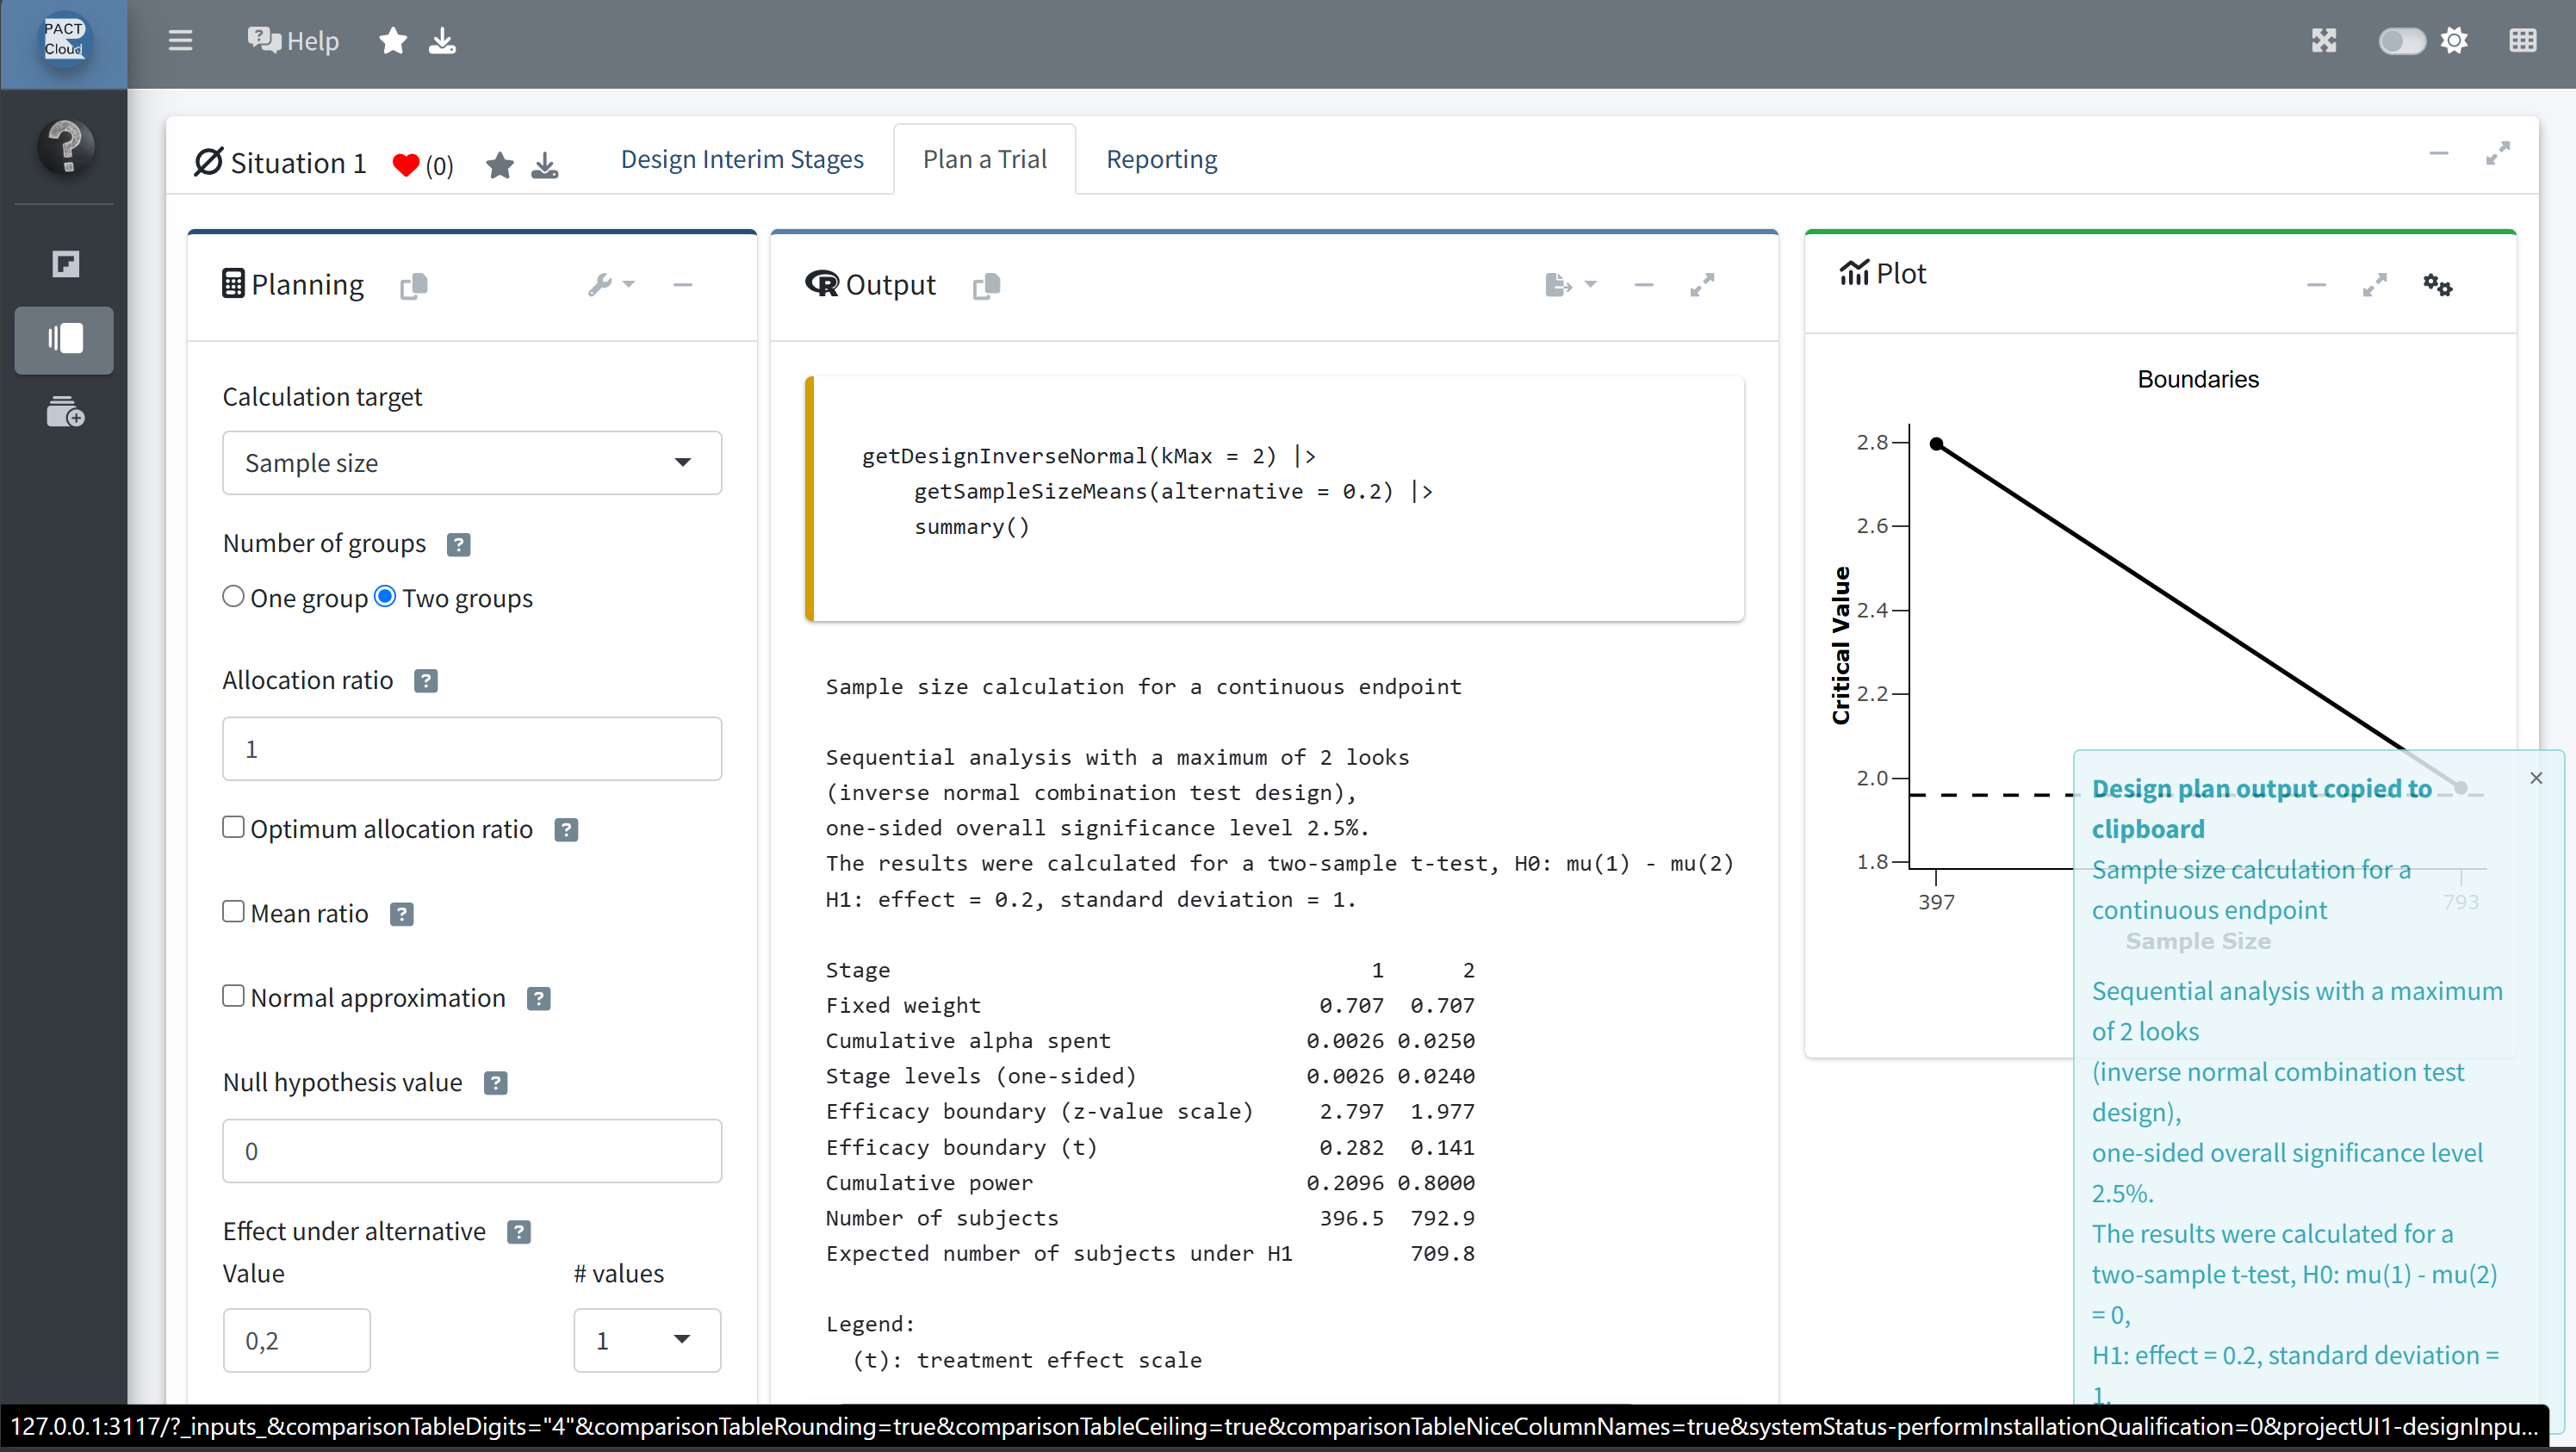Open the Output export dropdown
The image size is (2576, 1452).
tap(1570, 285)
